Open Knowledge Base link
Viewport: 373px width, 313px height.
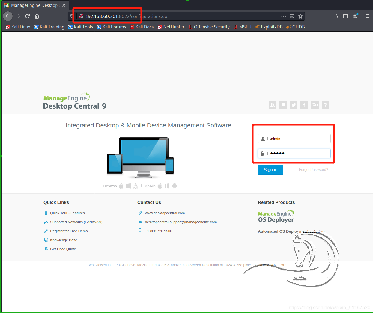click(x=64, y=240)
